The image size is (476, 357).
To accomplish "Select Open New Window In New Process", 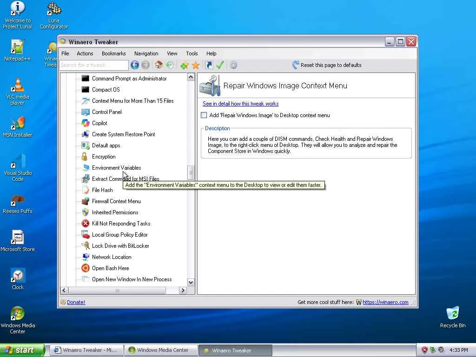I will 132,279.
